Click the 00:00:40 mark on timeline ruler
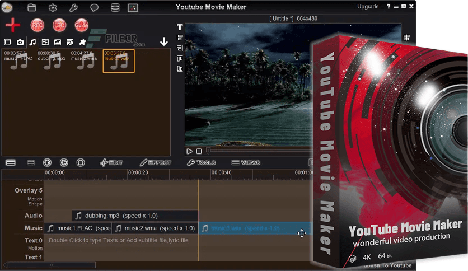Viewport: 468px width, 271px height. [x=222, y=172]
